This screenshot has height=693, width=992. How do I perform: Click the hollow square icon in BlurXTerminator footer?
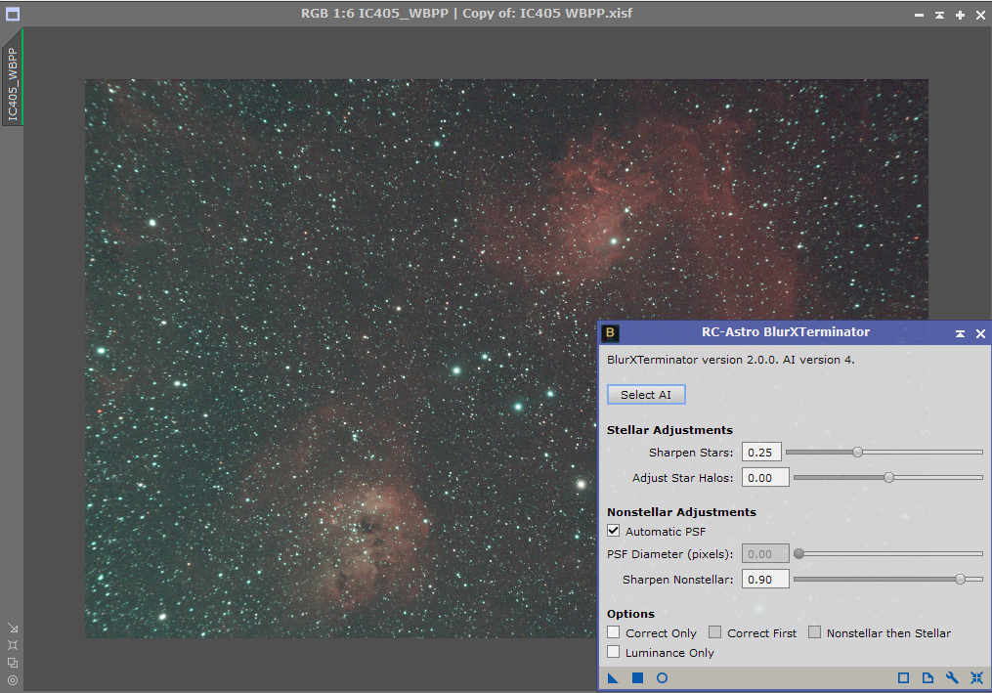(x=903, y=677)
